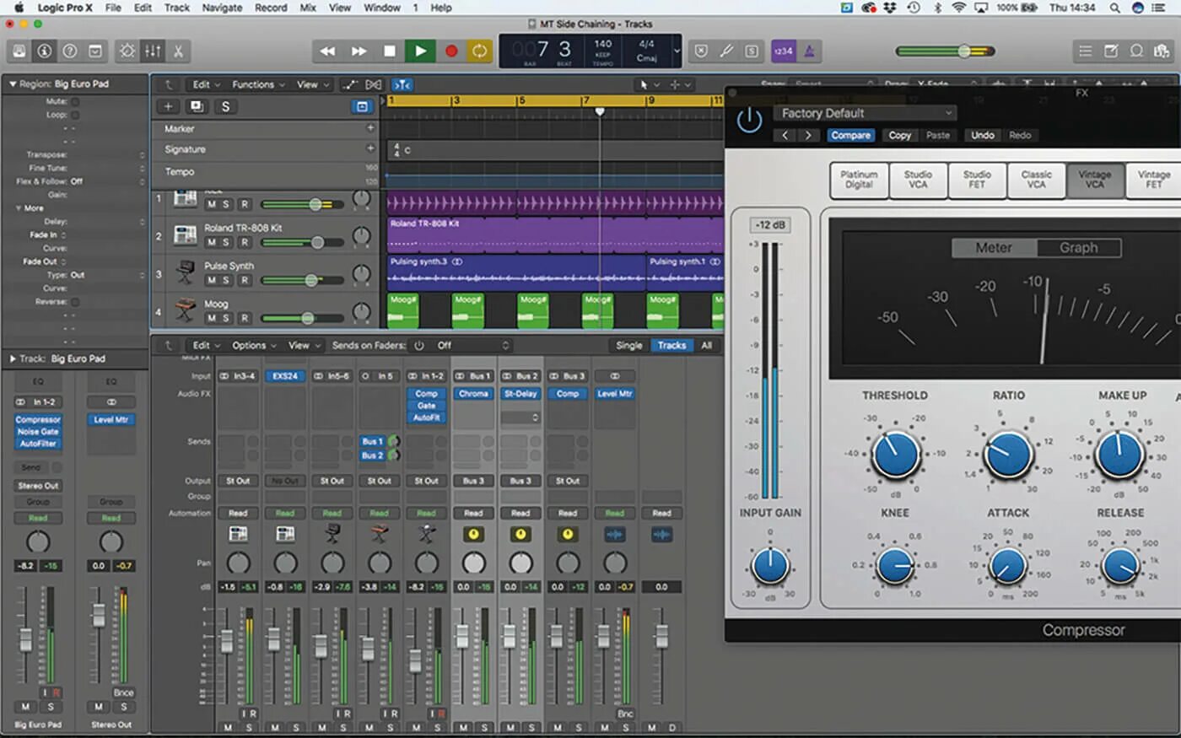Open the Window menu

(x=382, y=8)
